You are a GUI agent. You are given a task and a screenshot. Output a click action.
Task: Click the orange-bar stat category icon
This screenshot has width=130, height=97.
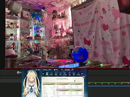click(58, 84)
